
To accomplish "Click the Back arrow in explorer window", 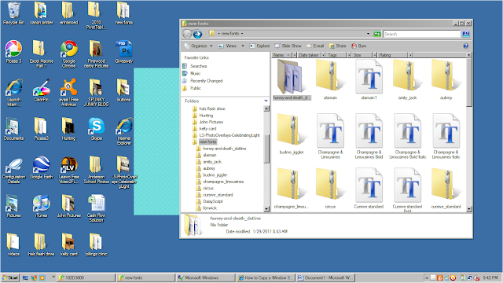I will [187, 34].
